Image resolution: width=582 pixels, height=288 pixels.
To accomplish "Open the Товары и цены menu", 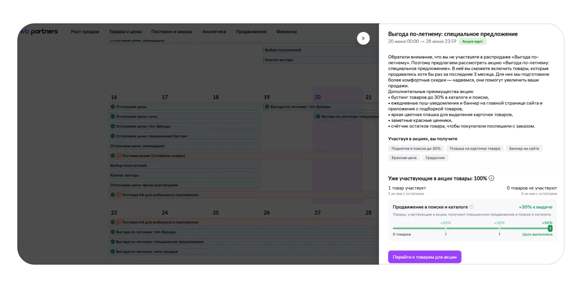I will click(125, 32).
